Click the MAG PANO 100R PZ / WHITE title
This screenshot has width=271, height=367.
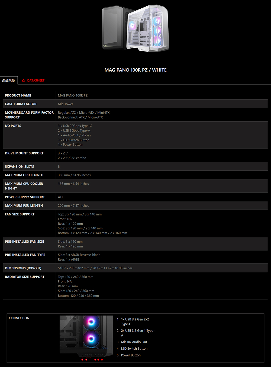135,70
